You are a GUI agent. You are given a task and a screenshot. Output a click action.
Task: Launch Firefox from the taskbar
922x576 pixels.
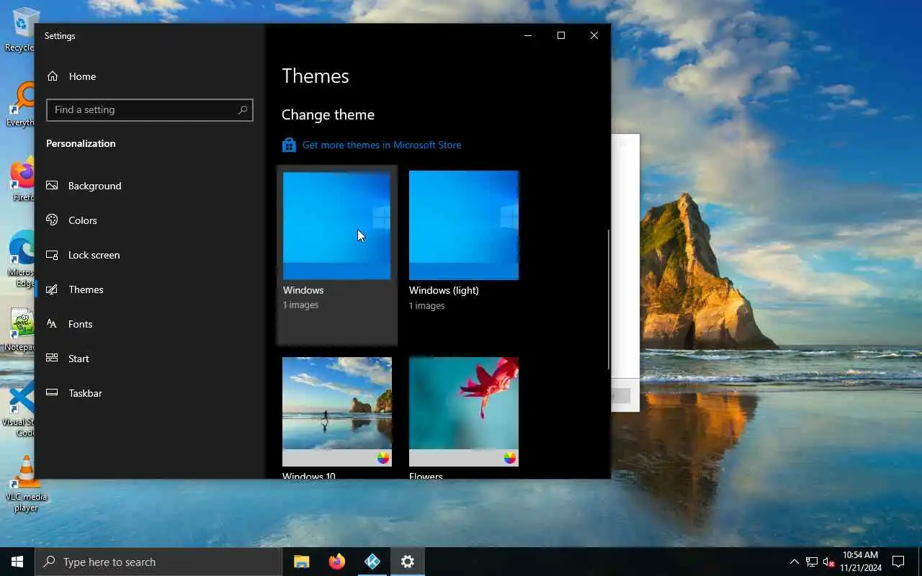coord(336,562)
